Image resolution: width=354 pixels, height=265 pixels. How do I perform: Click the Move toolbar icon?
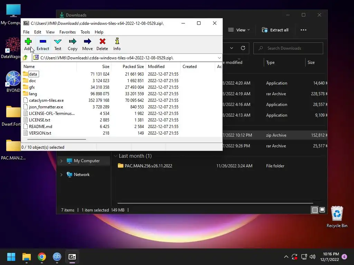point(87,44)
